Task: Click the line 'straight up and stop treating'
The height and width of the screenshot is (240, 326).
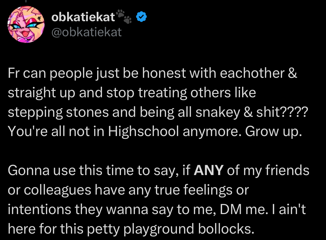Action: tap(132, 93)
